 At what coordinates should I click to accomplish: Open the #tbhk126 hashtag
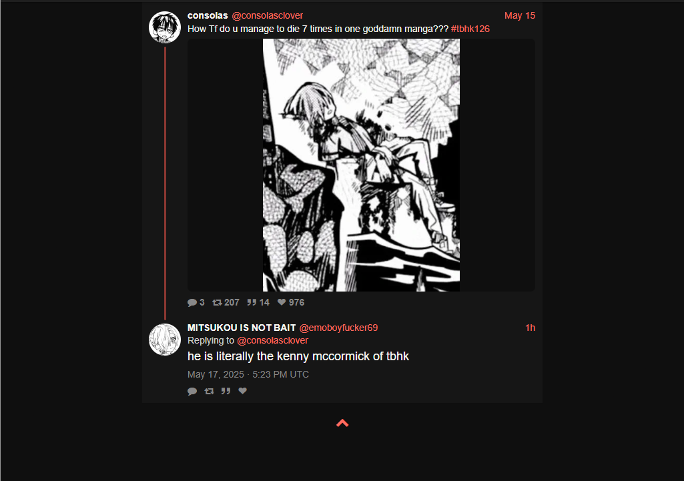pos(470,29)
